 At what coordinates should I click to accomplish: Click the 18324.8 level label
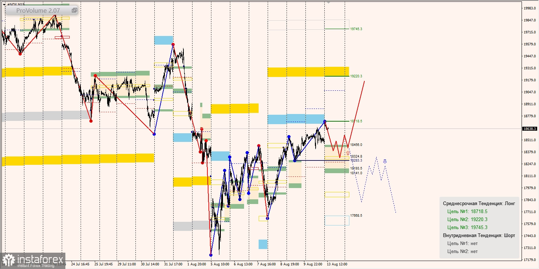tap(356, 156)
